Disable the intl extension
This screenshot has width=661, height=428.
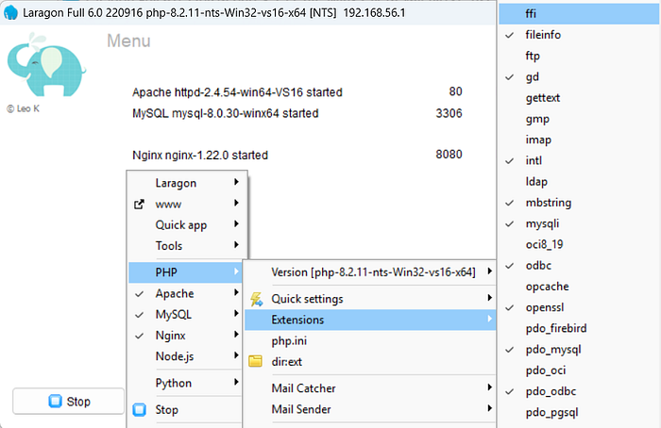[x=579, y=161]
